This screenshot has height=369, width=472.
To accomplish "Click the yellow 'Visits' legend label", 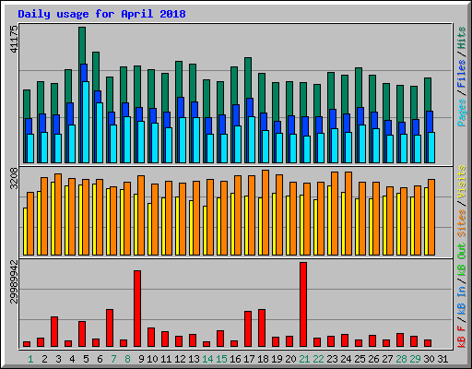I will coord(462,182).
